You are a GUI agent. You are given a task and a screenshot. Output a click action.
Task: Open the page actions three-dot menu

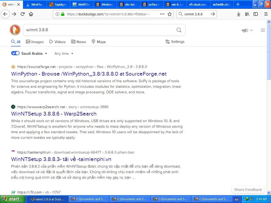[x=162, y=14]
